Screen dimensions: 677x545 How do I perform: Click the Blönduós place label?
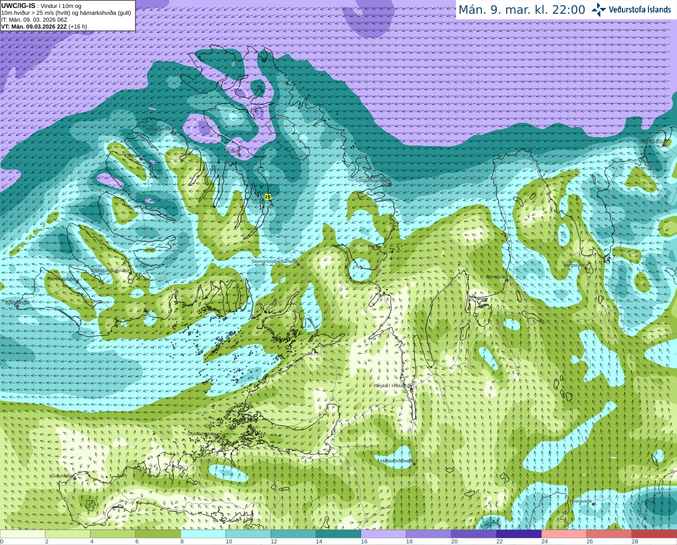496,277
